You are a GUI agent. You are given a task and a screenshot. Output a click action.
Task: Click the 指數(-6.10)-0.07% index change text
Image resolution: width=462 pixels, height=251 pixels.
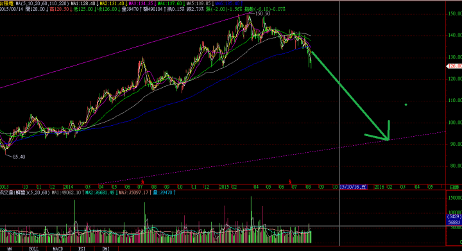pos(264,9)
